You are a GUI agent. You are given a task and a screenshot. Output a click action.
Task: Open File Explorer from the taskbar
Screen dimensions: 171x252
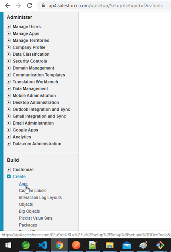pos(110,245)
